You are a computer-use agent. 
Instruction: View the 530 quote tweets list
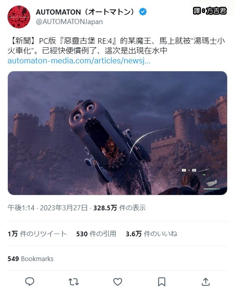point(96,234)
